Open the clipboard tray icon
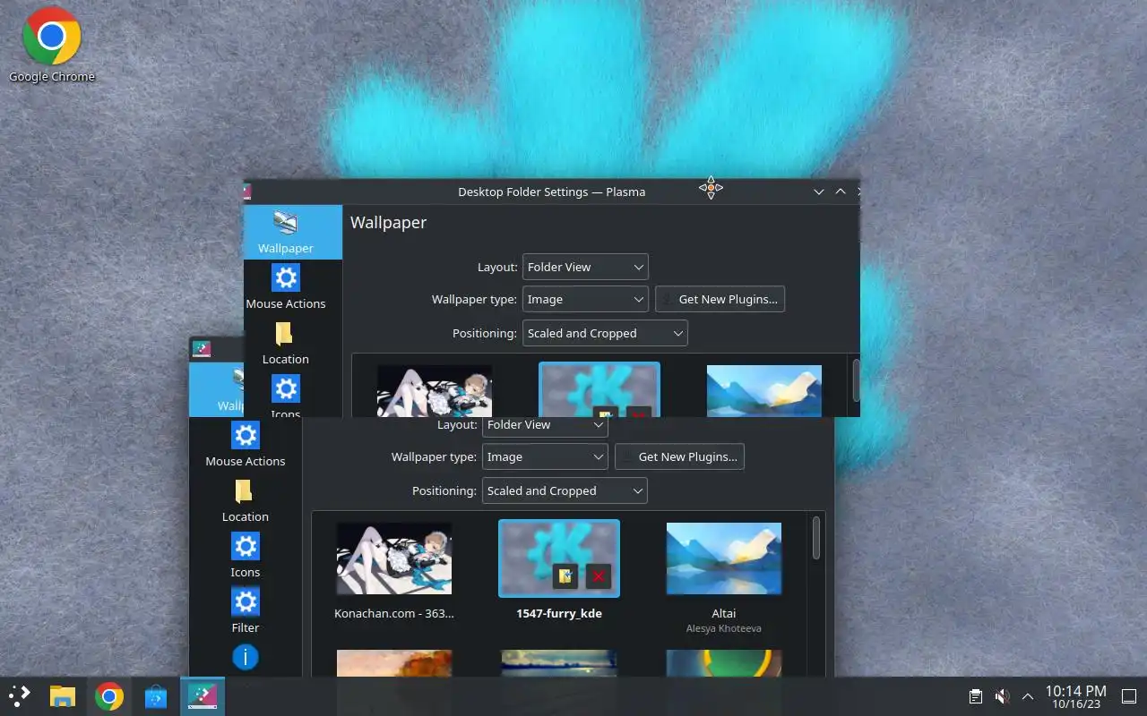Screen dimensions: 1147x716 click(975, 696)
